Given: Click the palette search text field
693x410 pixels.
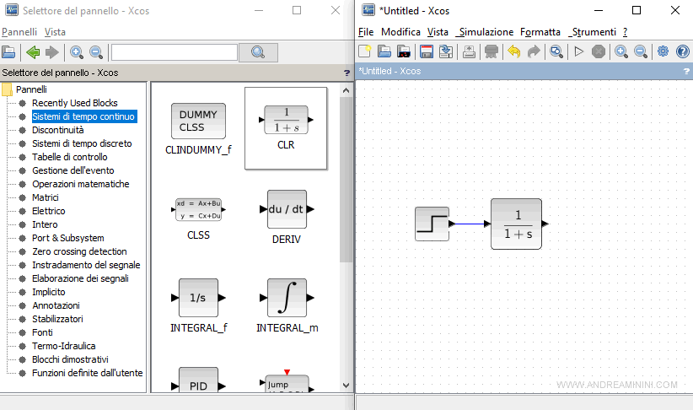Looking at the screenshot, I should 175,52.
